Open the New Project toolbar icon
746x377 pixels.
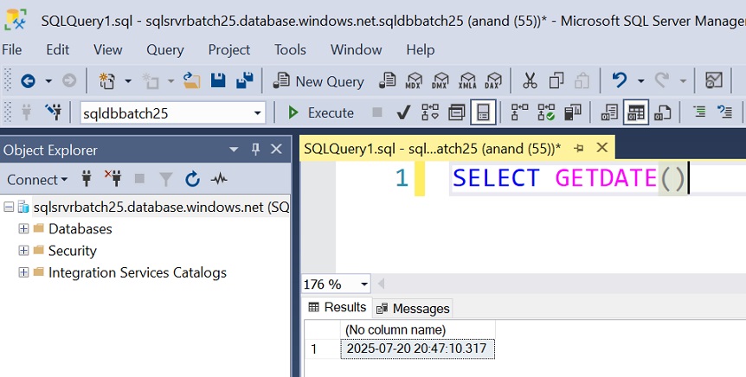[107, 80]
